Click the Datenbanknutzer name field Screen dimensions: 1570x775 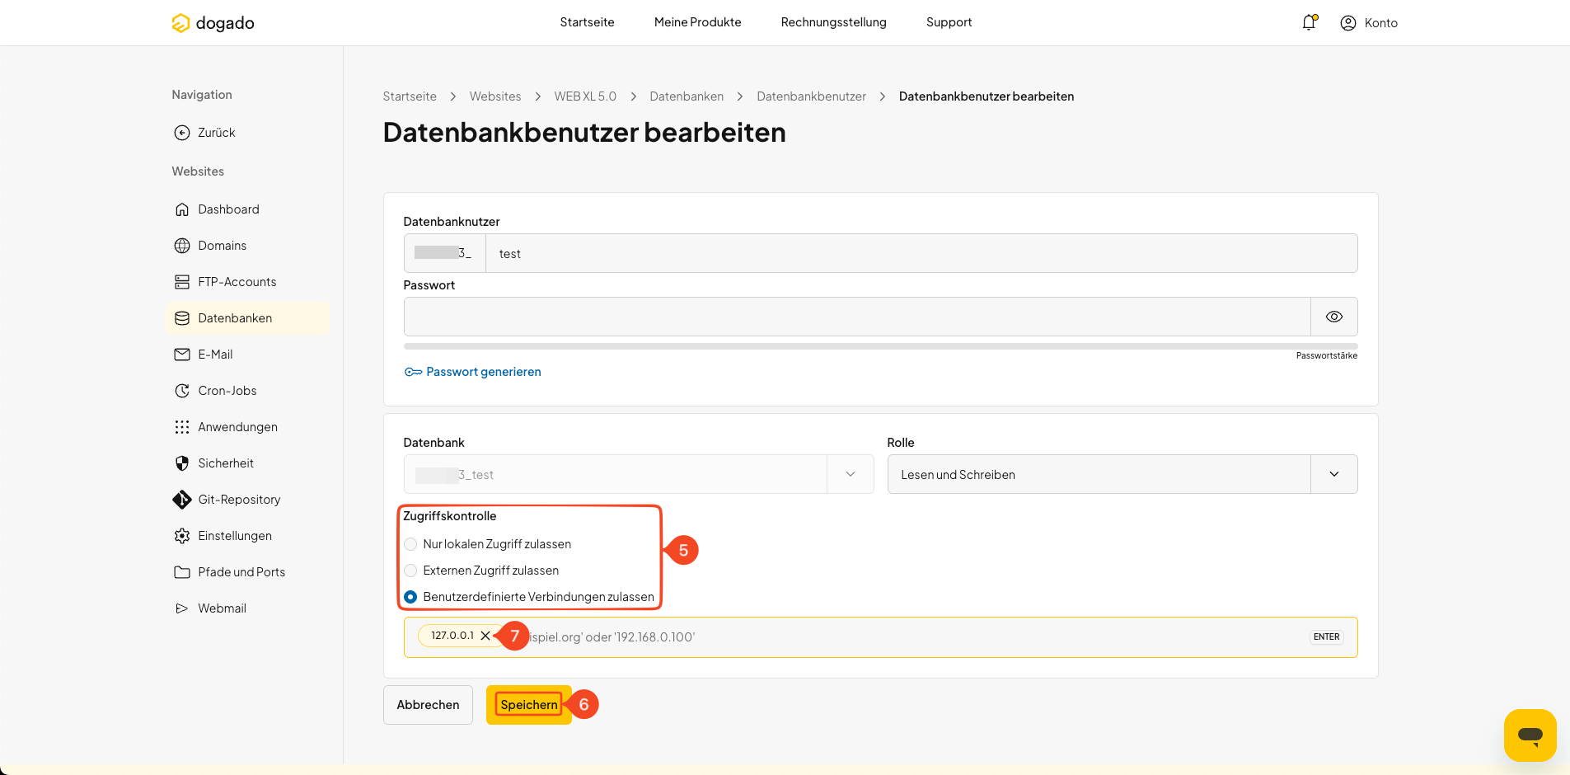point(921,253)
